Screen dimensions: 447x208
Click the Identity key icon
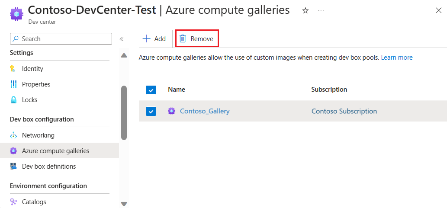click(x=13, y=69)
